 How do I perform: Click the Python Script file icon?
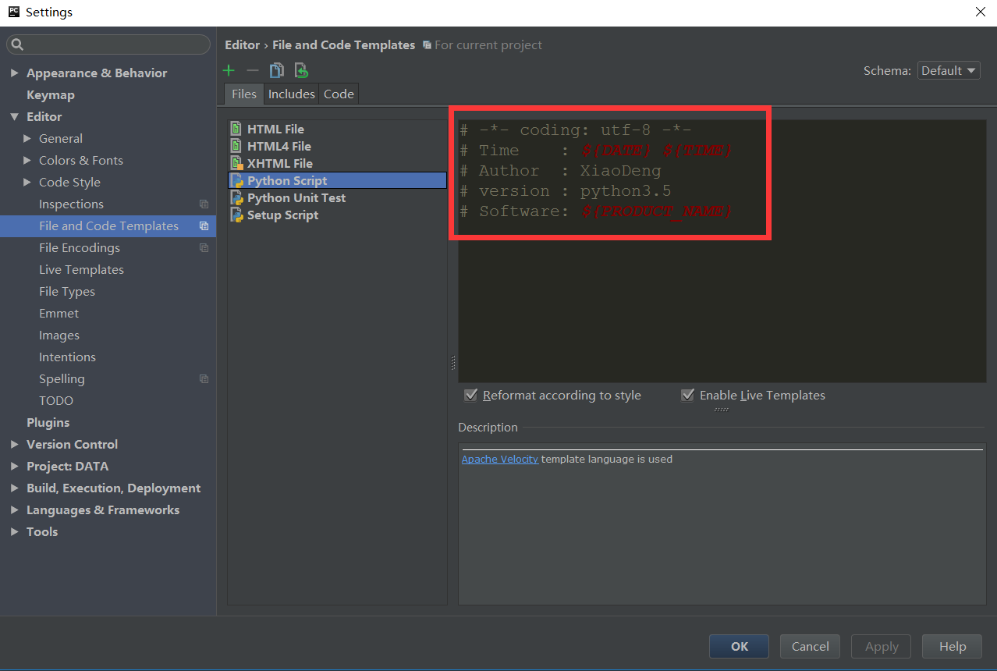pos(237,180)
